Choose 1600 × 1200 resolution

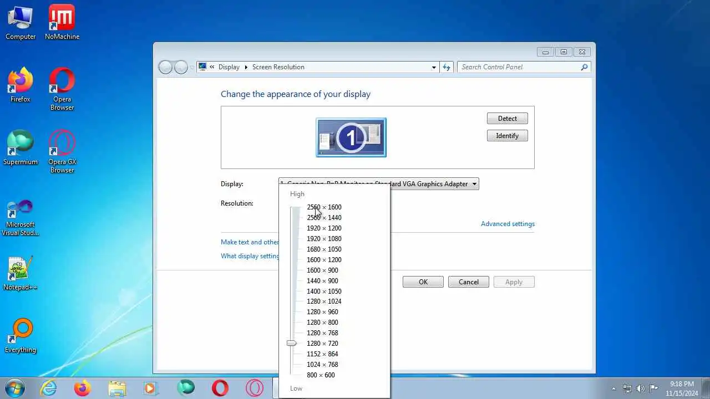click(x=324, y=260)
